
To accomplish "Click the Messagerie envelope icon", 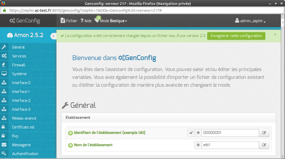I will point(4,145).
